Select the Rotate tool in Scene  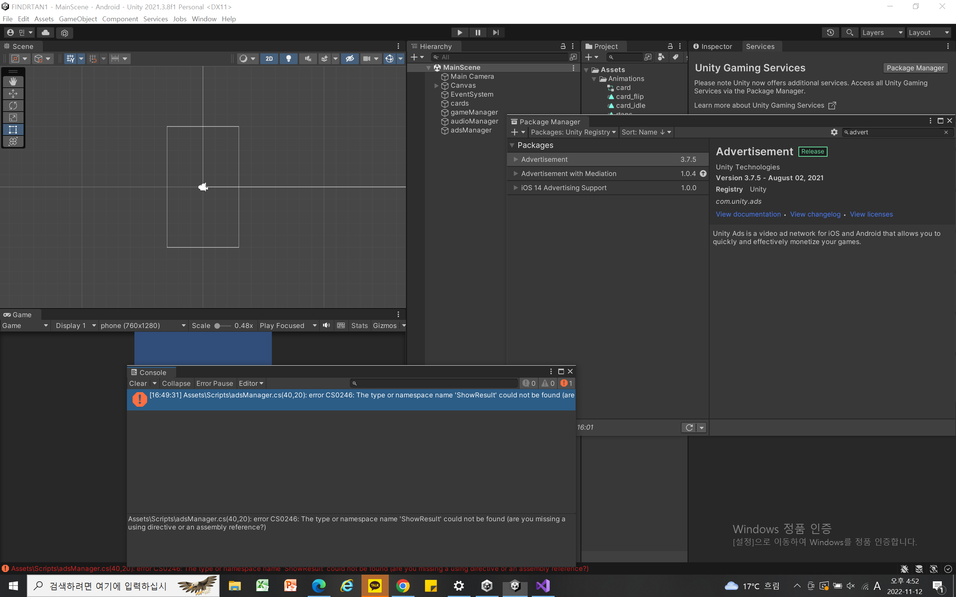(x=13, y=106)
